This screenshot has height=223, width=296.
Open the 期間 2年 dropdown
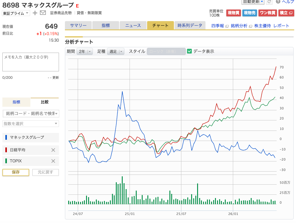point(85,51)
